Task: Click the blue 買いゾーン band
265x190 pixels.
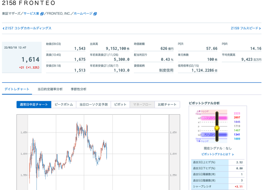Action: click(214, 135)
